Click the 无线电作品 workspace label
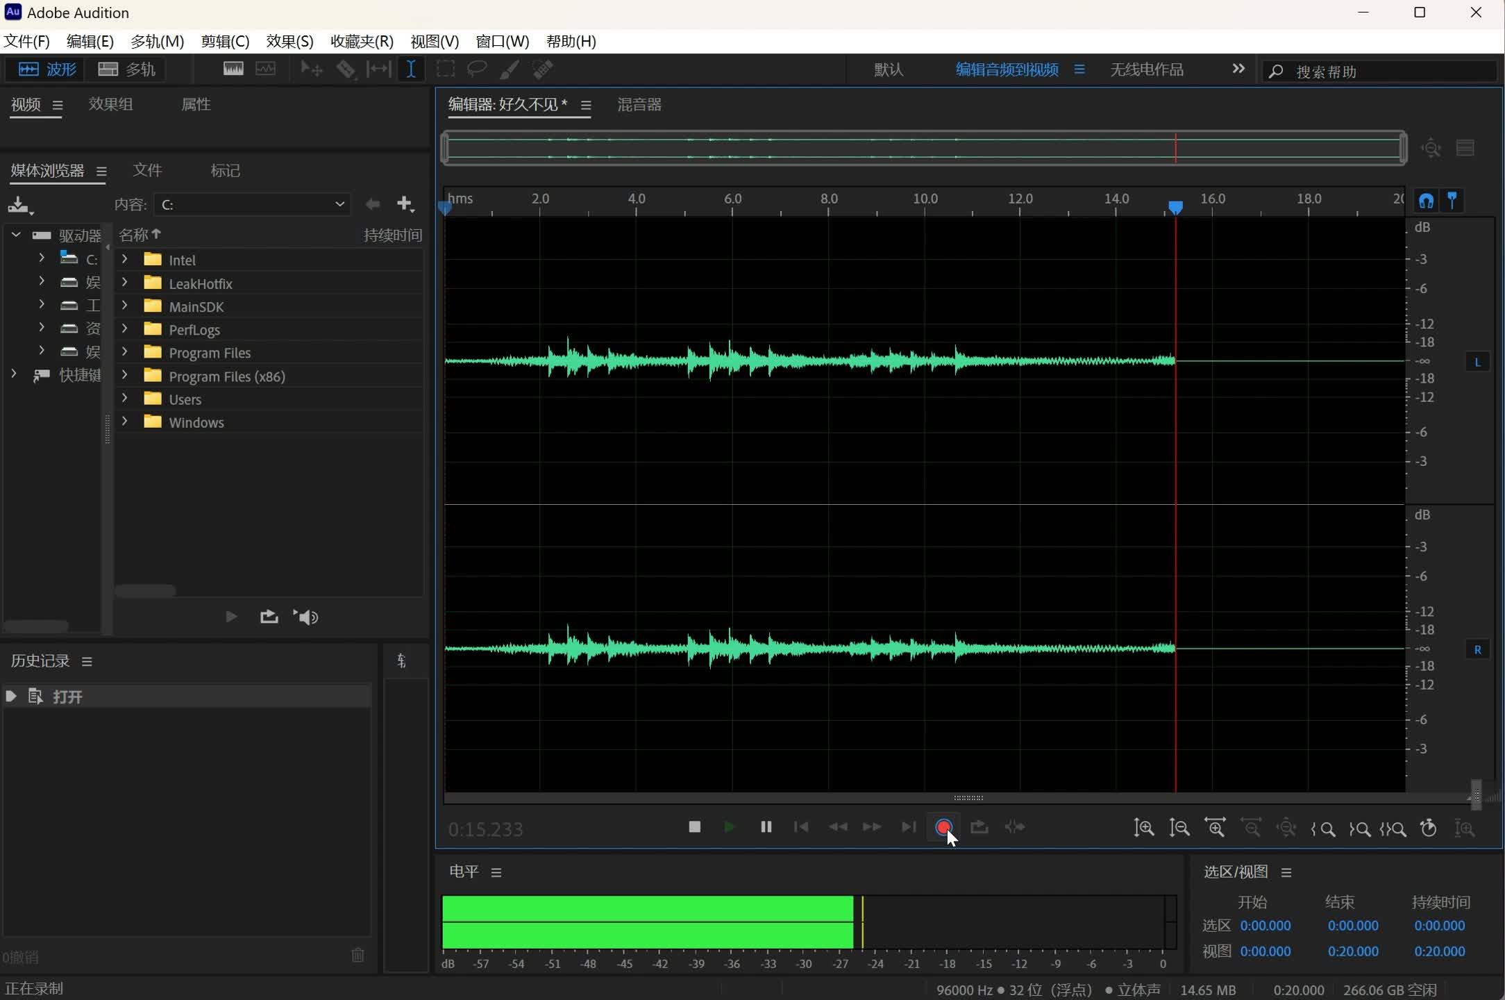 coord(1147,69)
